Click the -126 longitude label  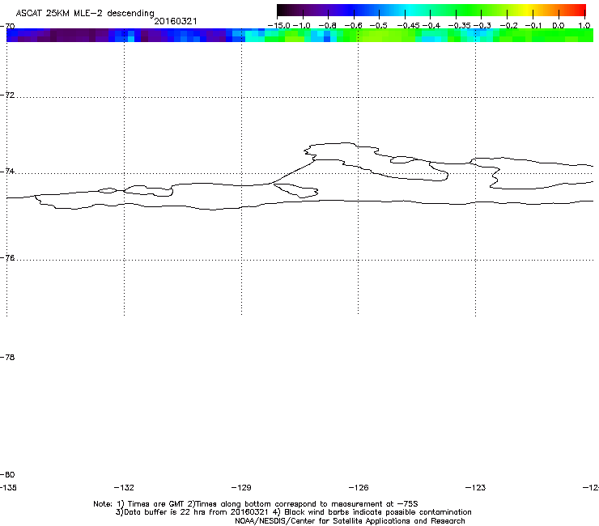pos(359,487)
